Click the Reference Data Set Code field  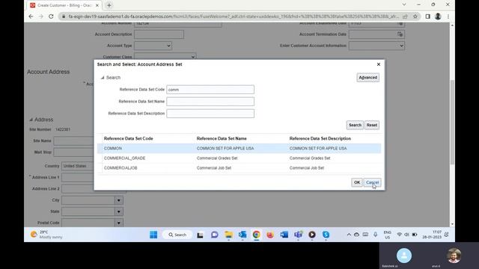point(210,90)
